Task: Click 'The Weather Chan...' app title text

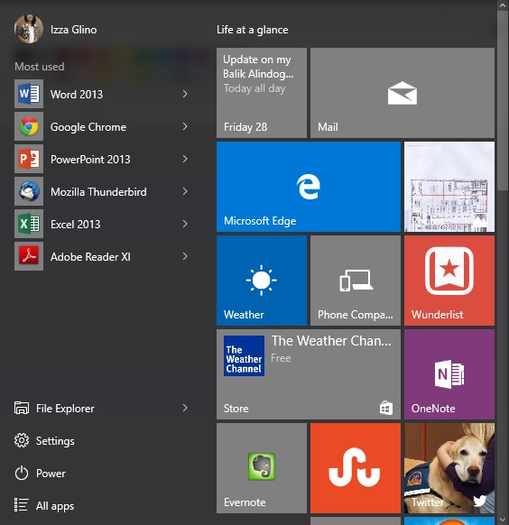Action: point(331,340)
